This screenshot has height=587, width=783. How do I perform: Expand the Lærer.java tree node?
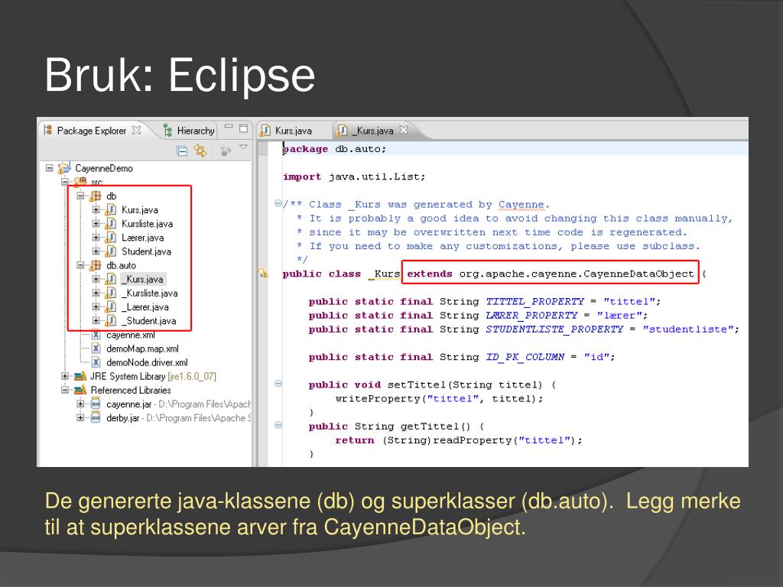pyautogui.click(x=96, y=238)
